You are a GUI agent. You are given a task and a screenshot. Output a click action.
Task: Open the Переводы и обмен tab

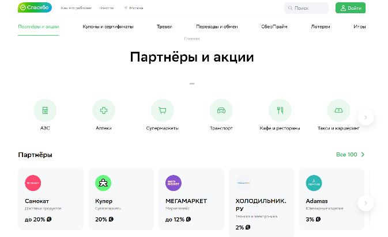click(217, 26)
